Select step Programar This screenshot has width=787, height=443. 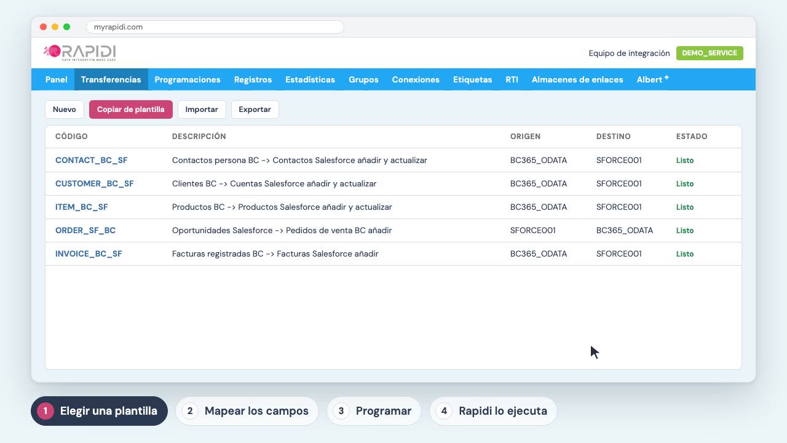pos(374,411)
